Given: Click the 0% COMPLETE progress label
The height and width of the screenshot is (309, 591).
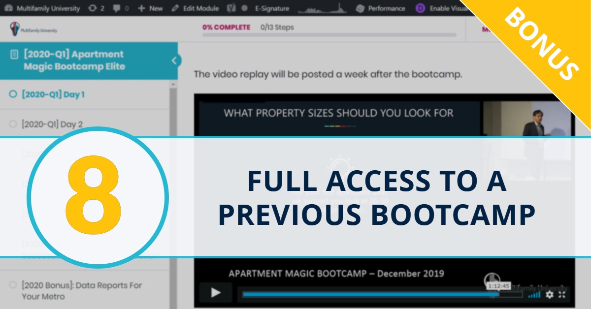Looking at the screenshot, I should coord(226,27).
